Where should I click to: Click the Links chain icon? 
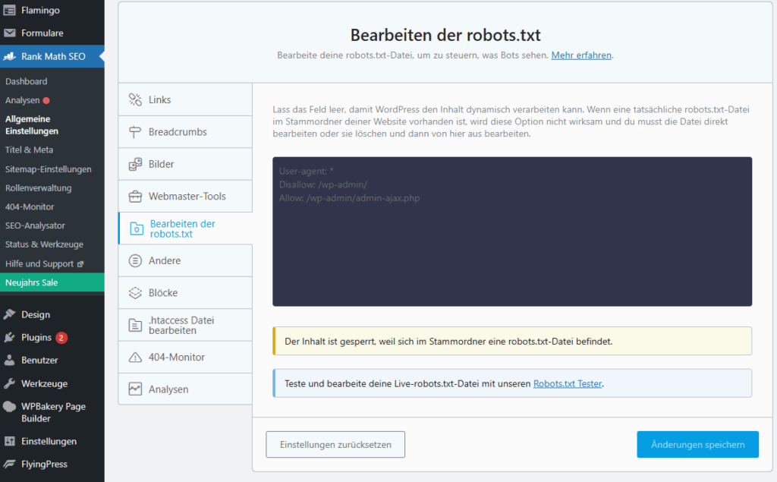[136, 99]
